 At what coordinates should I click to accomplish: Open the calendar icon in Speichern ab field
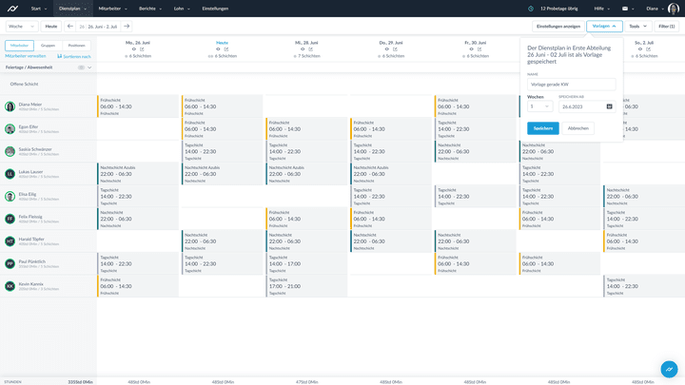(609, 106)
